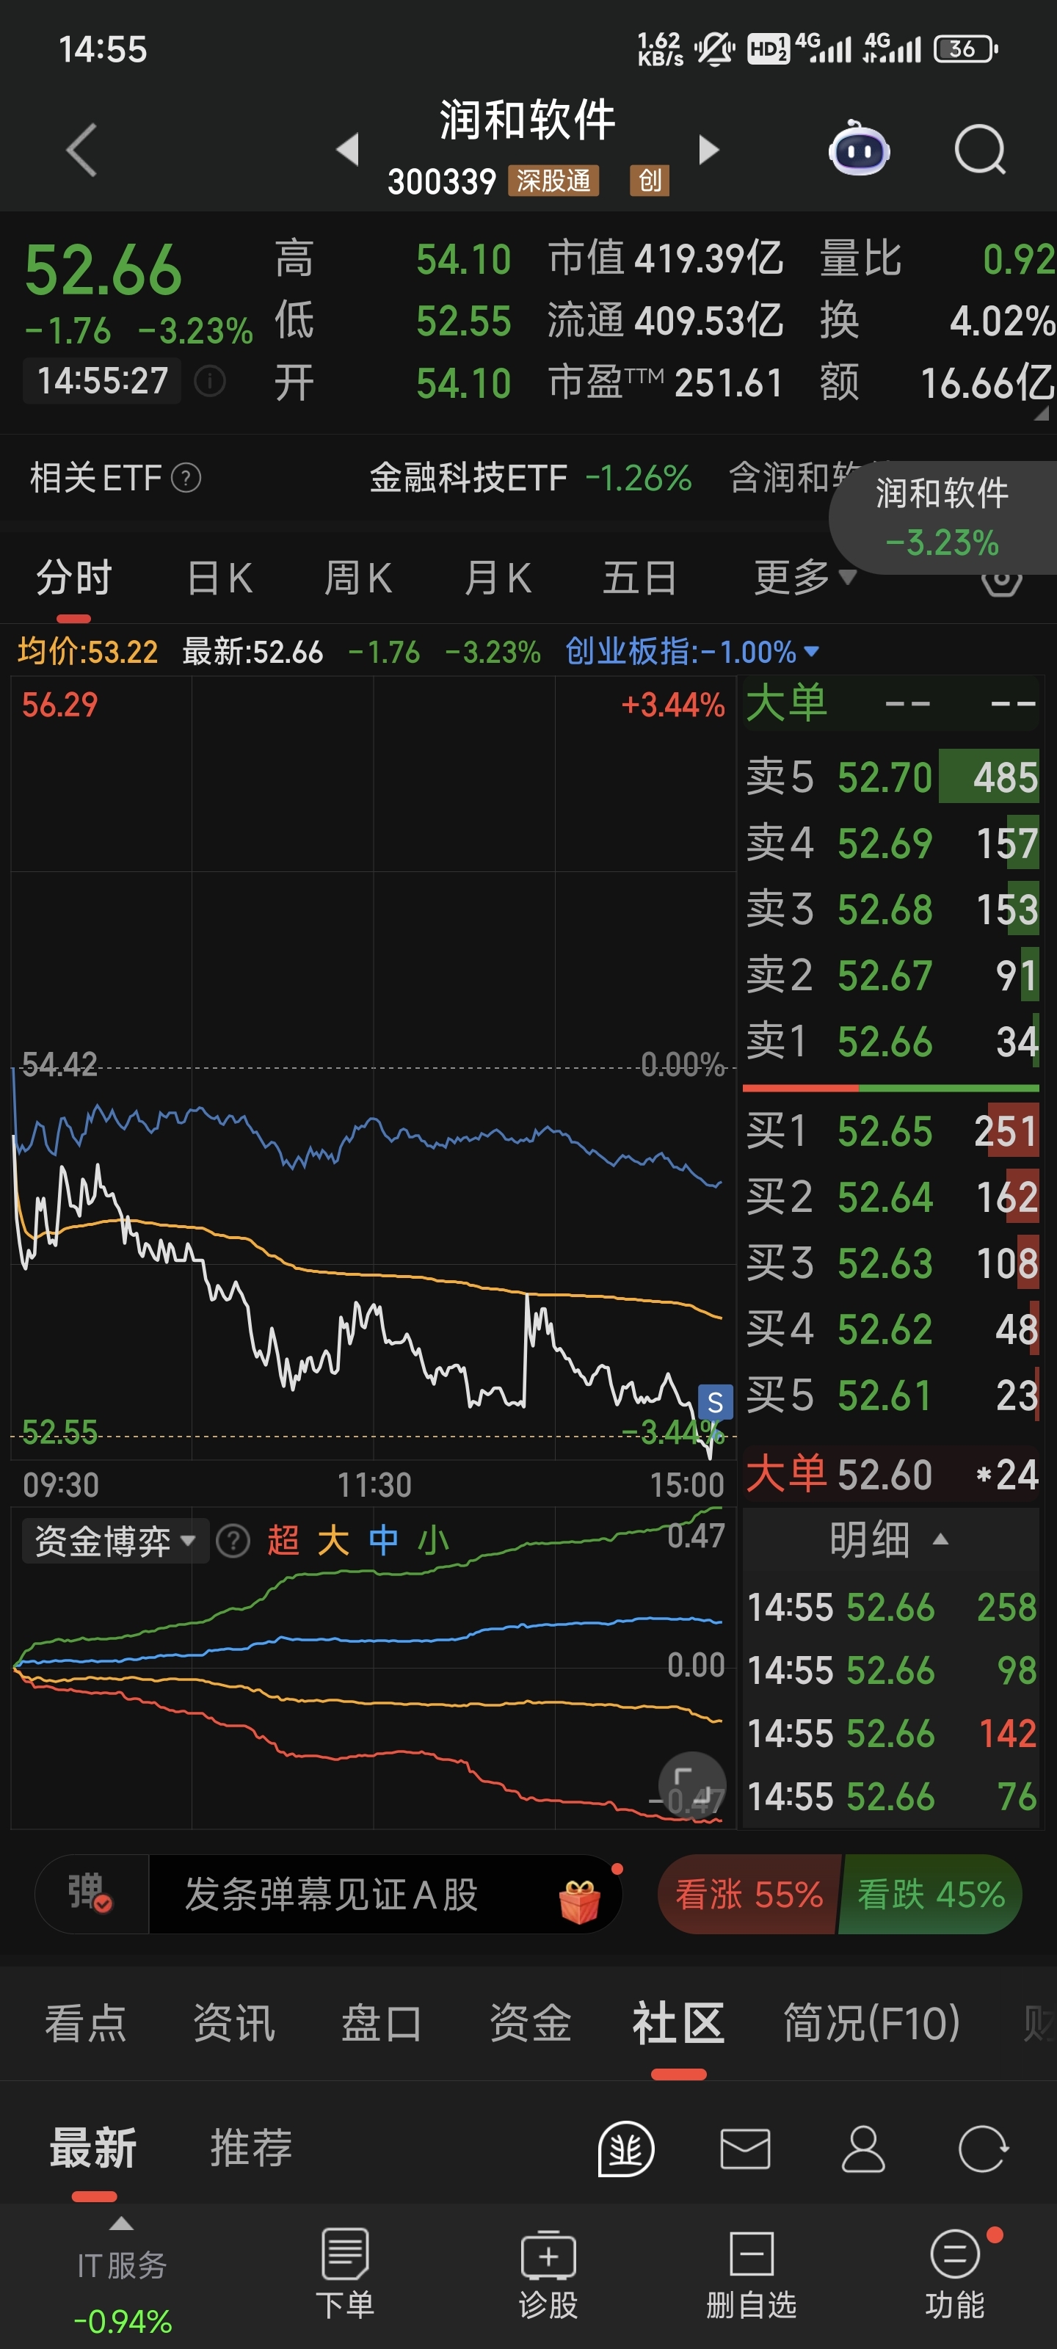Toggle 大 large order line
The height and width of the screenshot is (2349, 1057).
point(333,1540)
